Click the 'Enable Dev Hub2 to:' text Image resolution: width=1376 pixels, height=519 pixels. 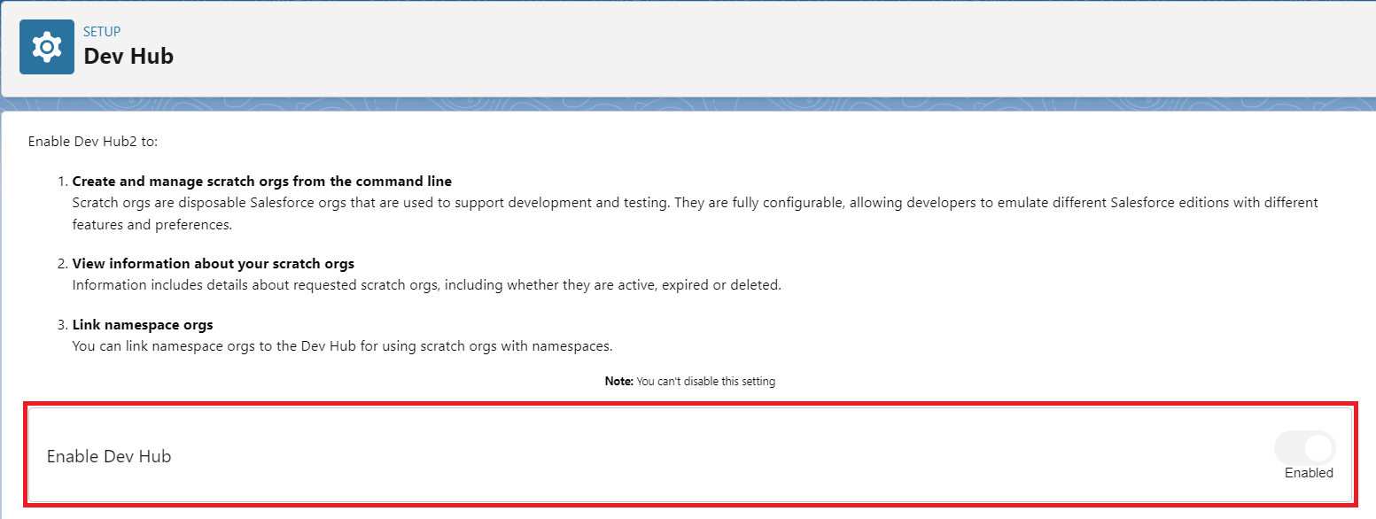tap(93, 141)
